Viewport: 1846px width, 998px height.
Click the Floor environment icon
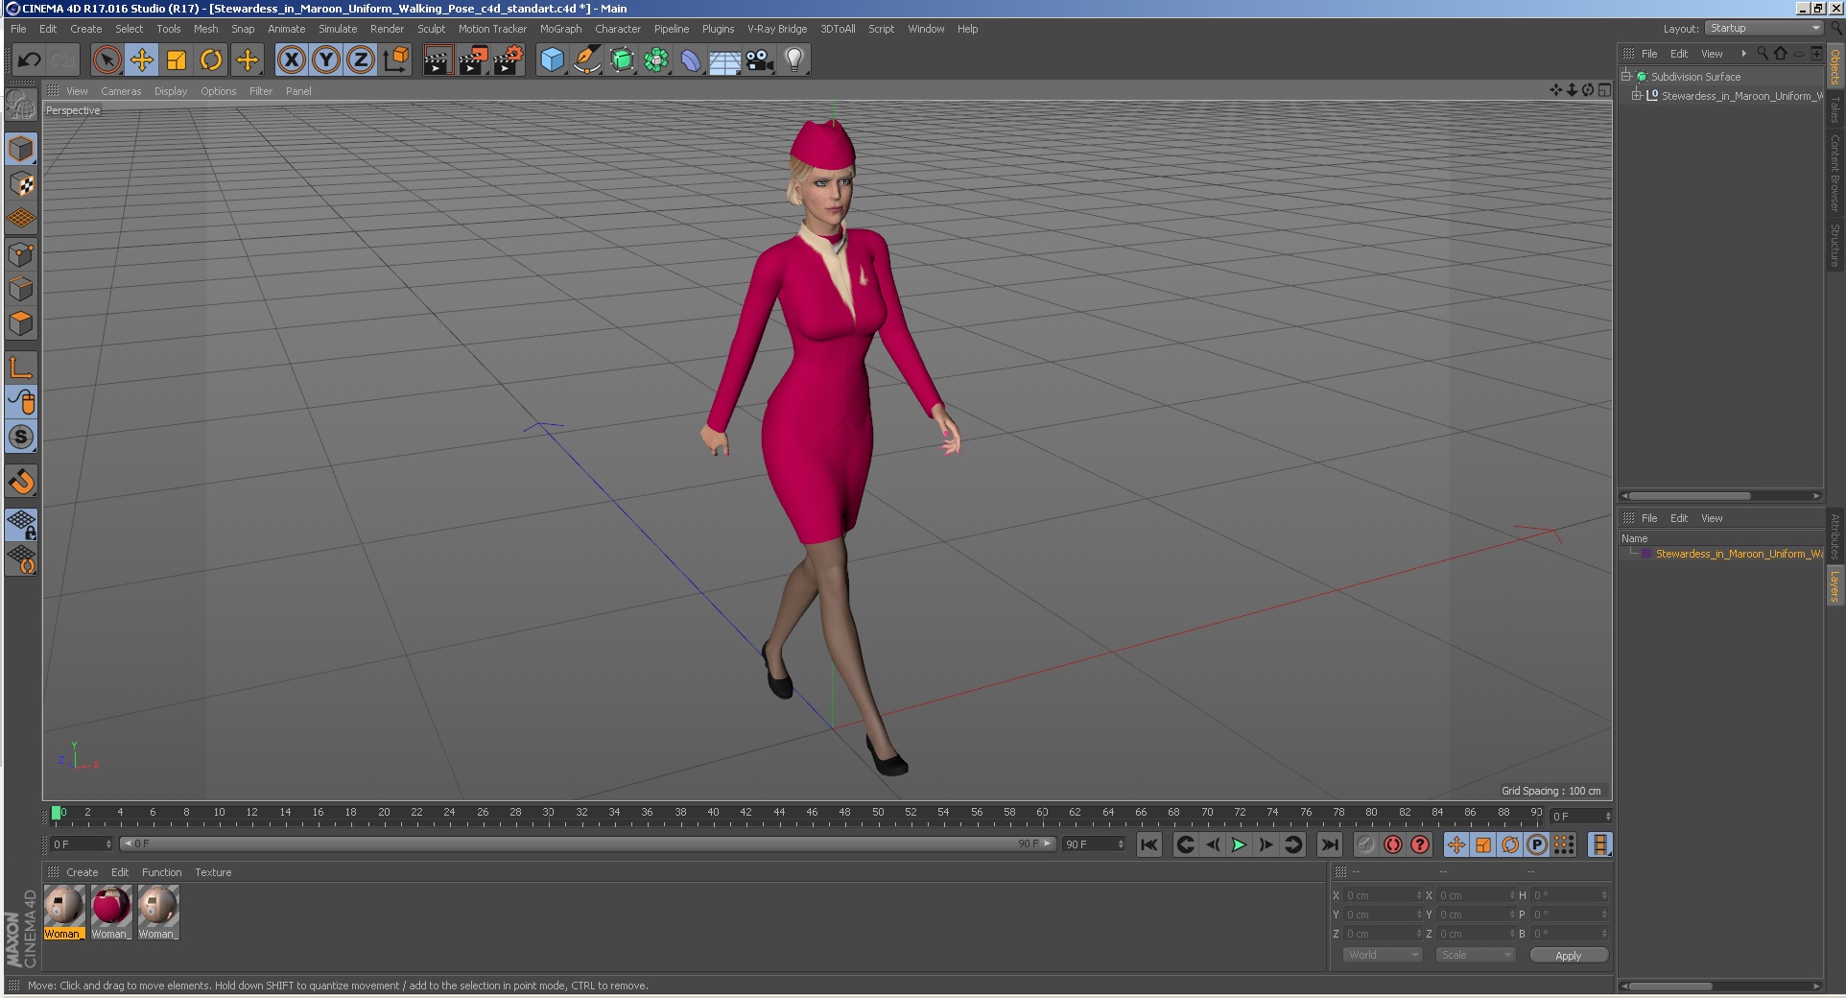tap(725, 60)
